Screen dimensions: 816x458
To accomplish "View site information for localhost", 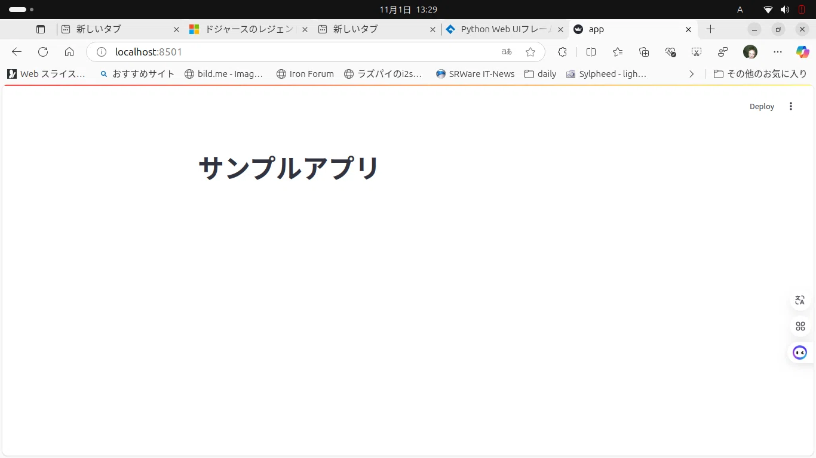I will [102, 52].
